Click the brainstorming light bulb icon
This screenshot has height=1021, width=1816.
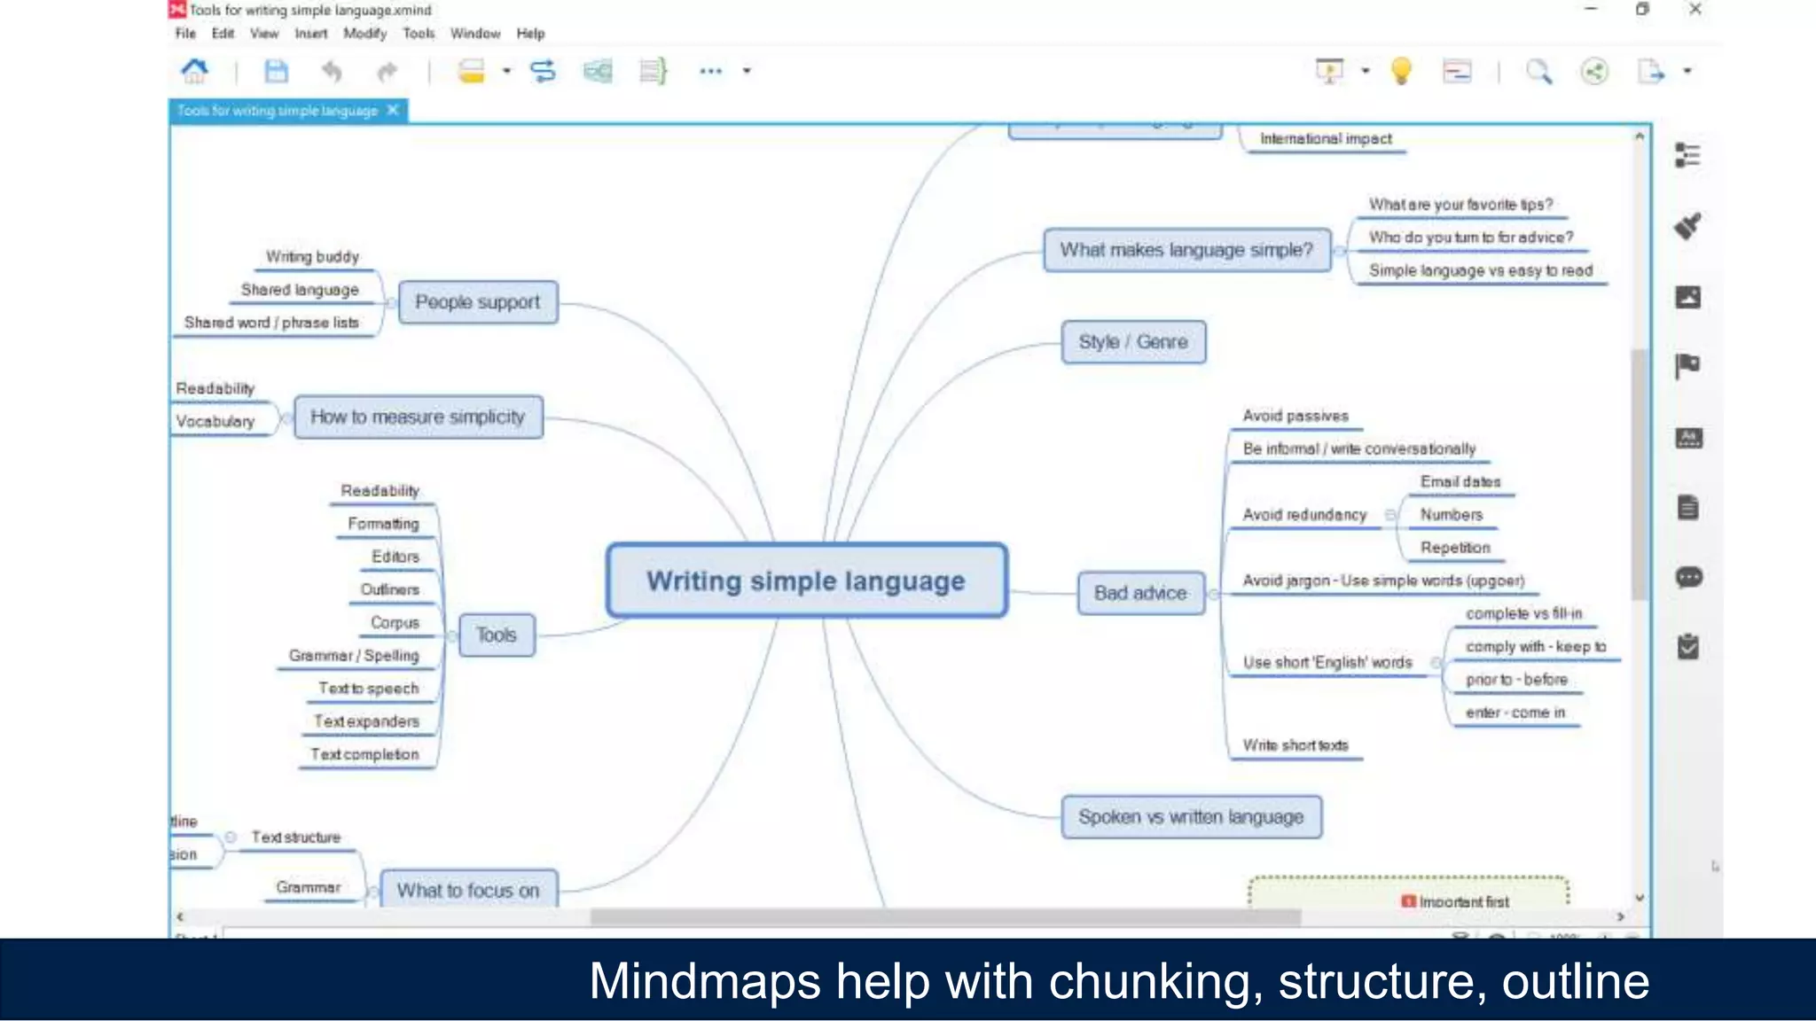point(1401,71)
